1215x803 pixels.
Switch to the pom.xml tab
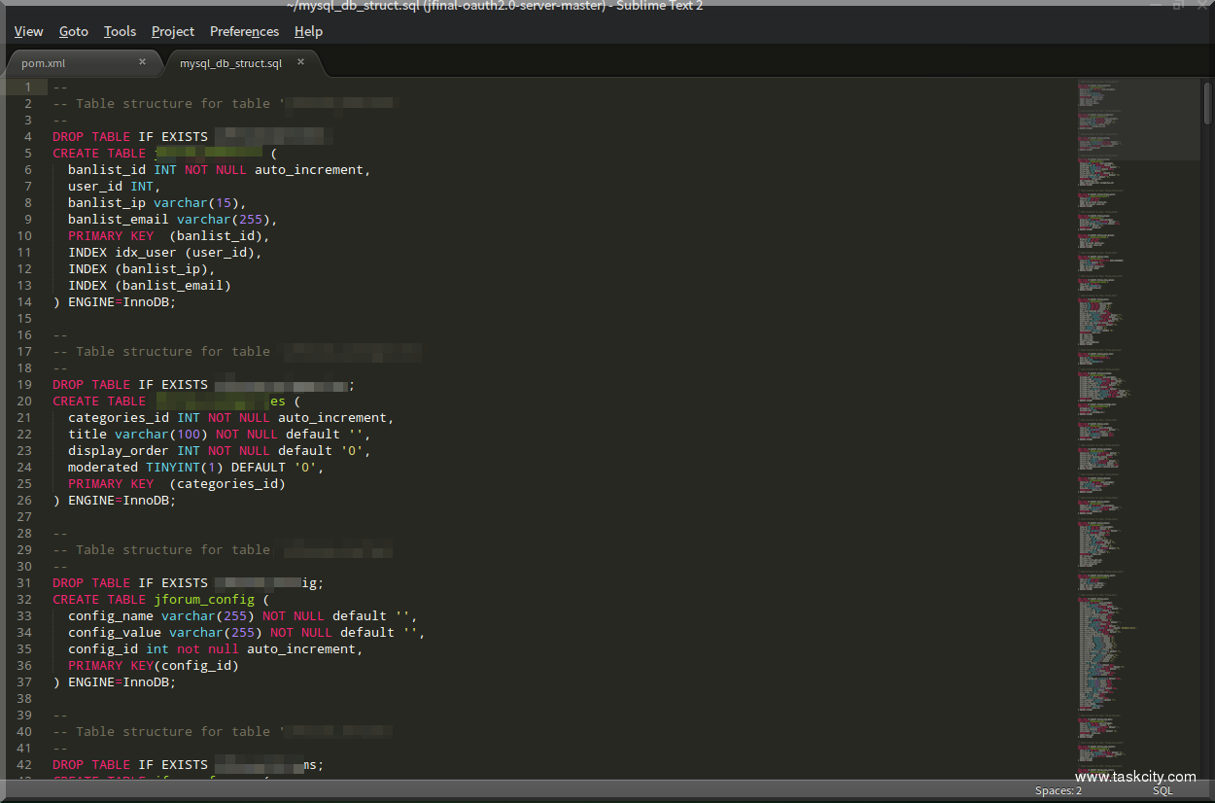58,63
